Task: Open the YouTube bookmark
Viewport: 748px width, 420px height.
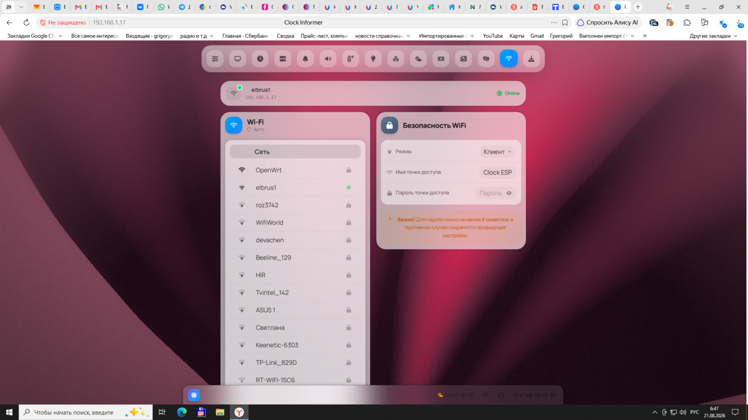Action: pyautogui.click(x=493, y=36)
